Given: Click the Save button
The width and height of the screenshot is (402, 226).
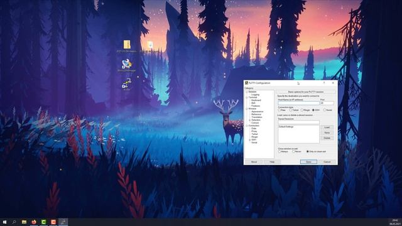Looking at the screenshot, I should click(x=327, y=132).
